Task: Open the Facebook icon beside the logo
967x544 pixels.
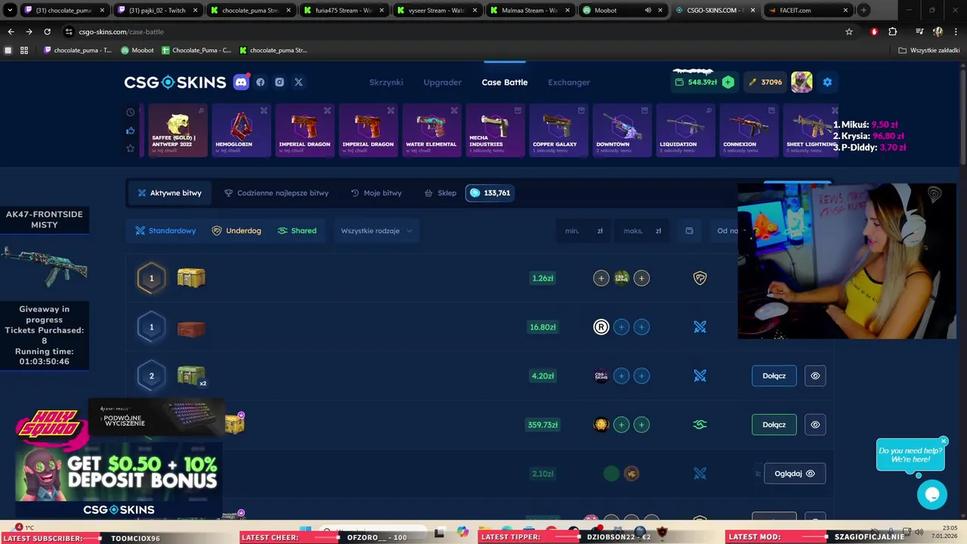Action: click(x=261, y=82)
